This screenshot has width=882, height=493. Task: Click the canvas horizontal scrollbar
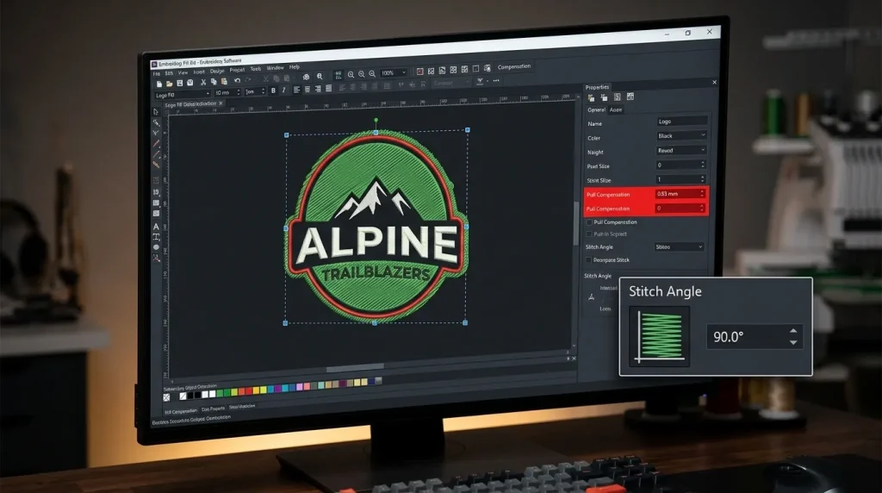point(355,367)
